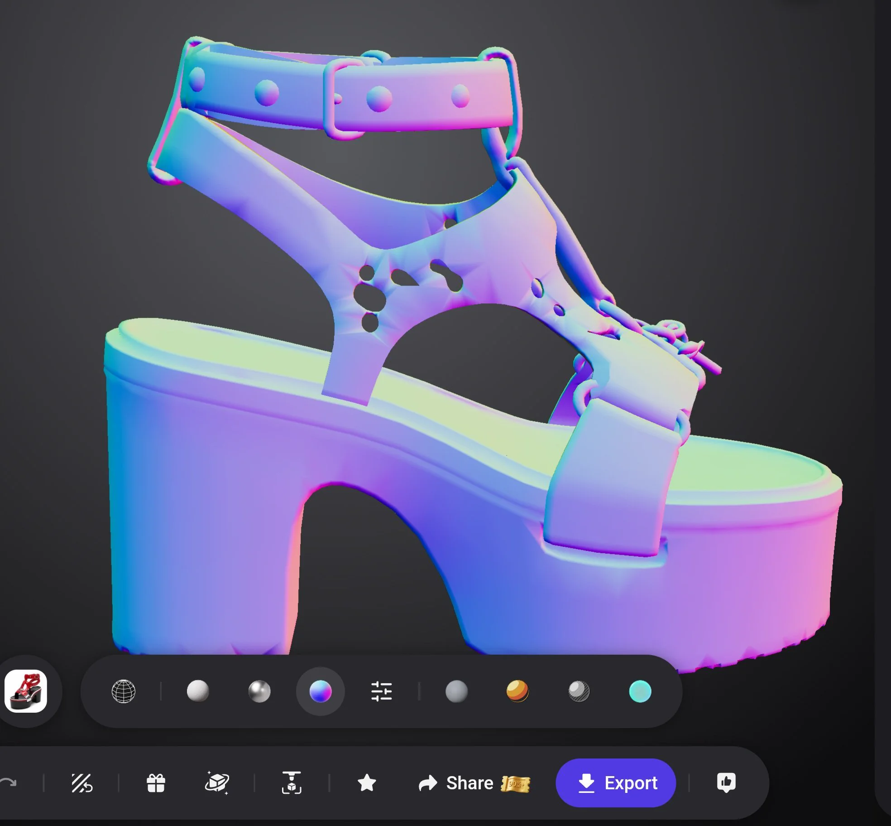Choose the plain gray material sphere
This screenshot has width=891, height=826.
456,691
